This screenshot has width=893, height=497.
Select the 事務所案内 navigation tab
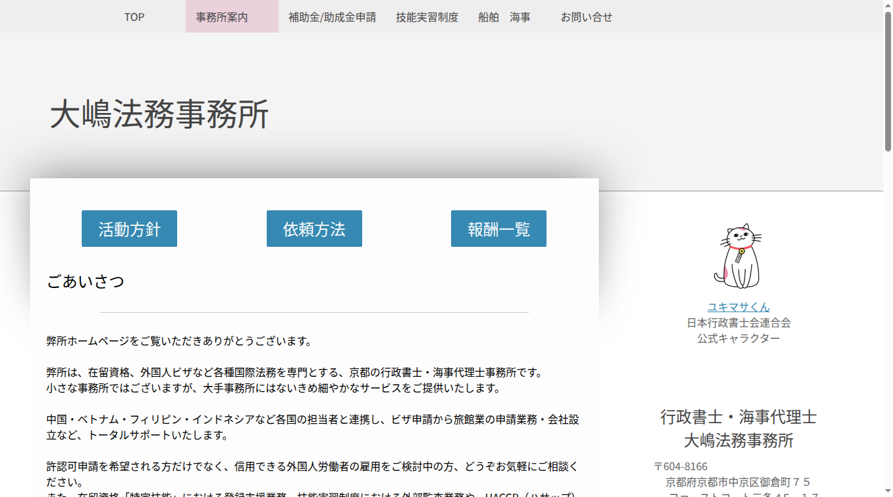tap(222, 17)
